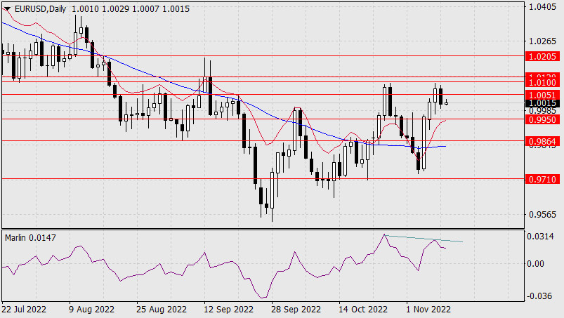The height and width of the screenshot is (318, 564).
Task: Select the 14 Oct 2022 date label
Action: pyautogui.click(x=363, y=309)
